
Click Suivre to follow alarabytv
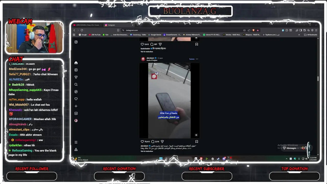point(192,59)
